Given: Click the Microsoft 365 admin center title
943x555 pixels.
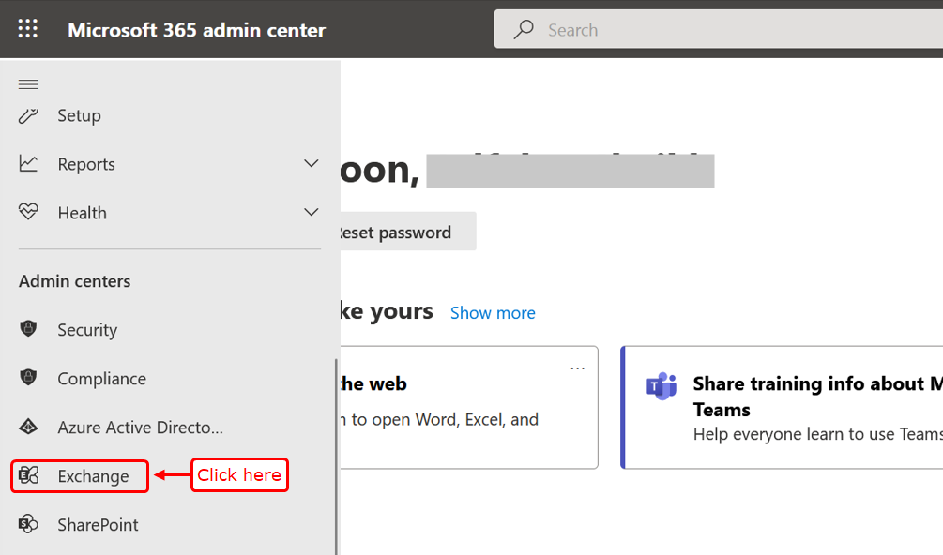Looking at the screenshot, I should [197, 30].
